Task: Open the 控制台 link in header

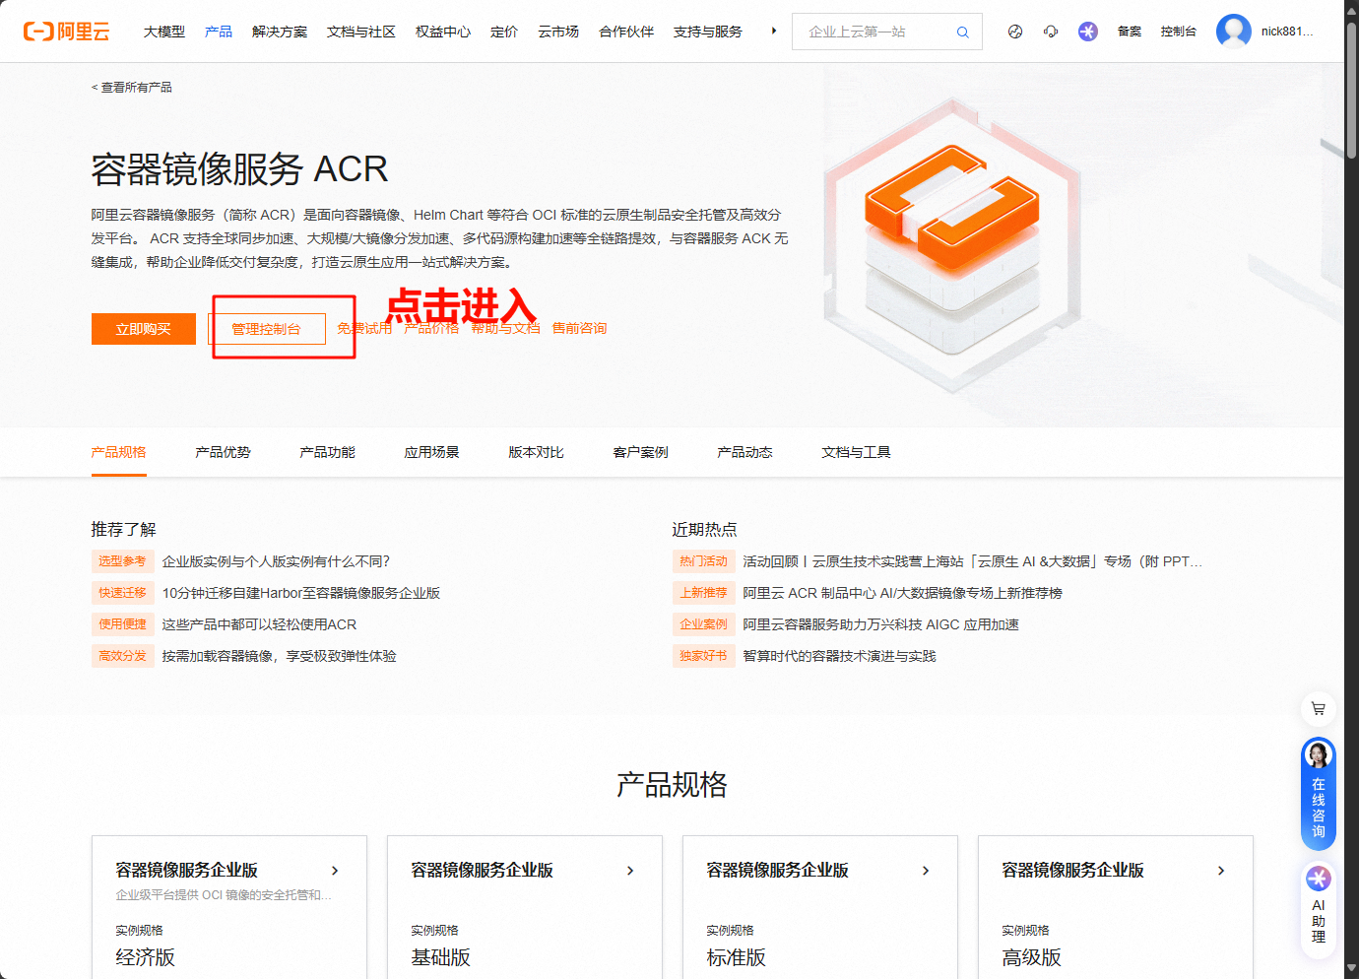Action: click(x=1179, y=32)
